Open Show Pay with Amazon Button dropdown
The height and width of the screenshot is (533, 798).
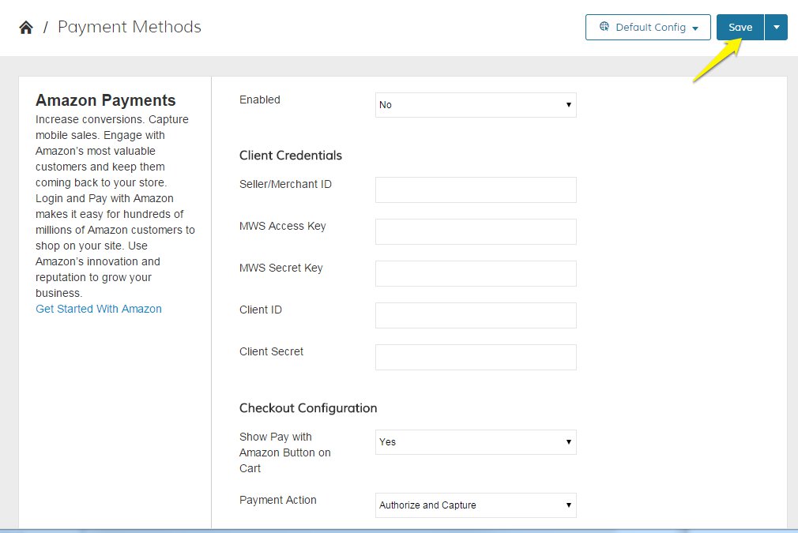coord(476,442)
